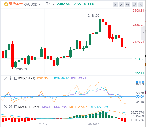The width and height of the screenshot is (146, 127).
Task: Click the current price 2362.50
Action: point(64,4)
